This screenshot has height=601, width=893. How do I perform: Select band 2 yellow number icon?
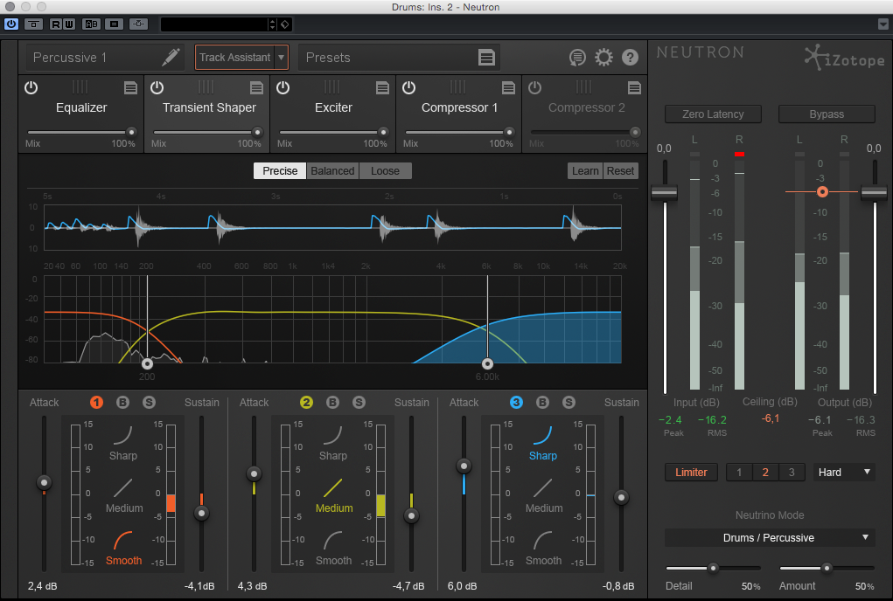(x=306, y=403)
